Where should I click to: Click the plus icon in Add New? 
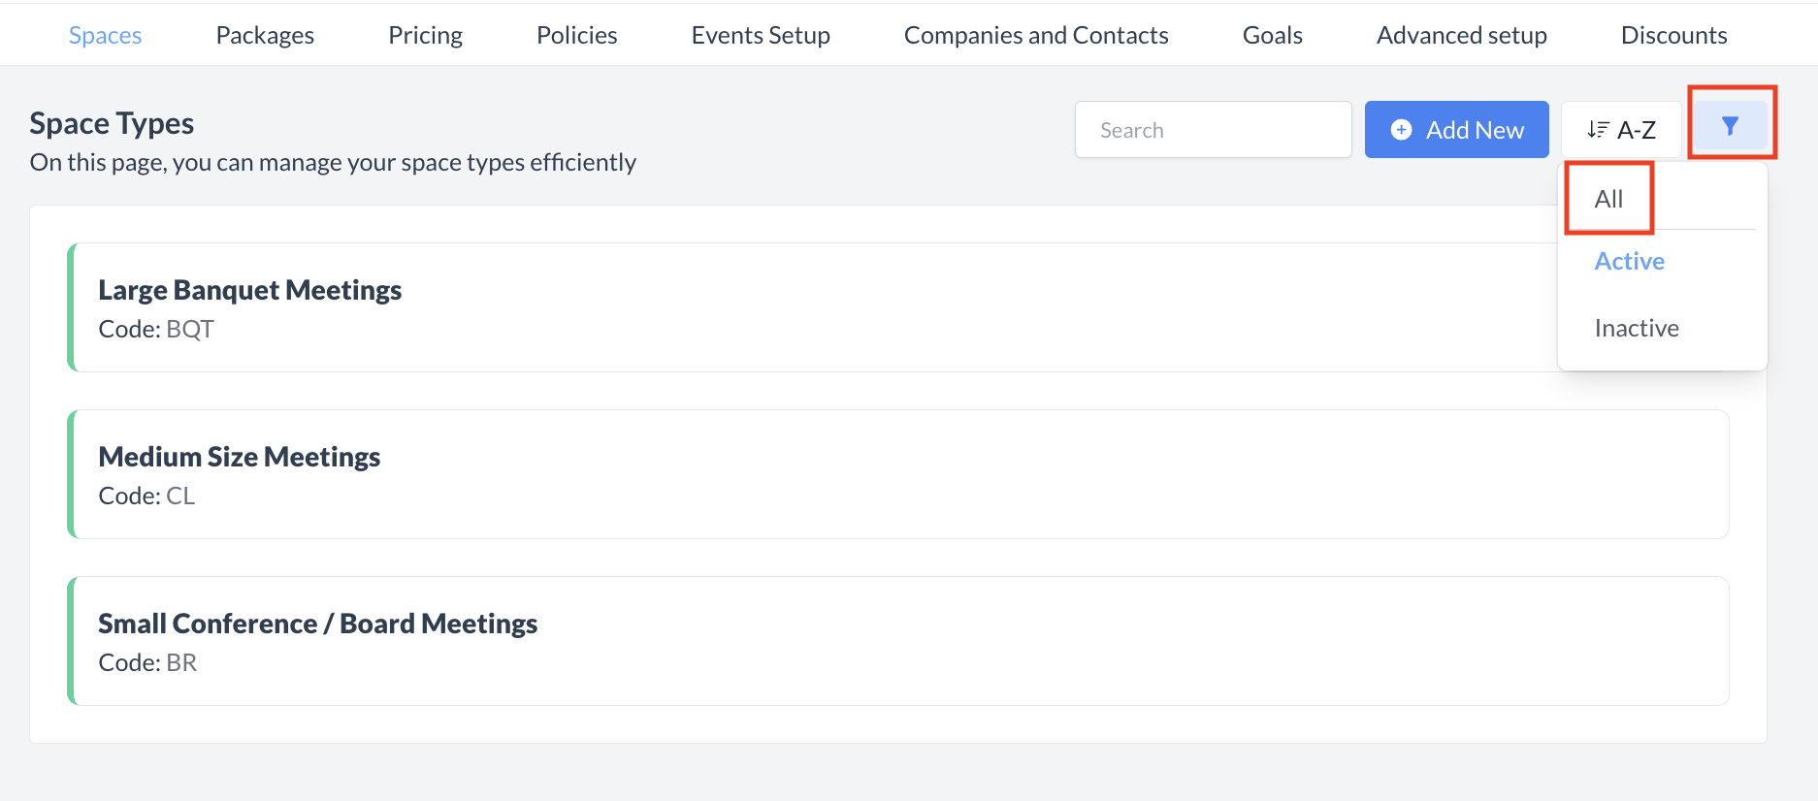(1401, 130)
